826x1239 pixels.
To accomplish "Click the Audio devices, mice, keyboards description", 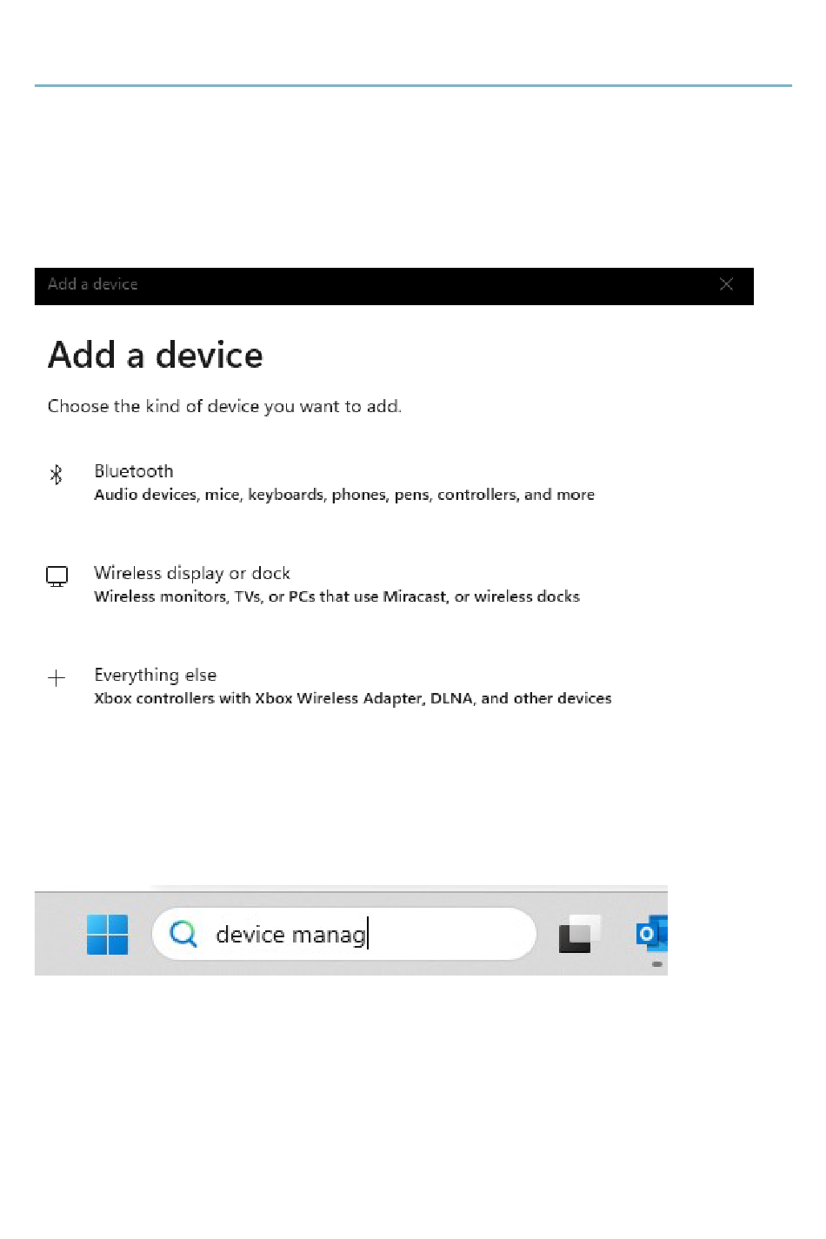I will 344,495.
